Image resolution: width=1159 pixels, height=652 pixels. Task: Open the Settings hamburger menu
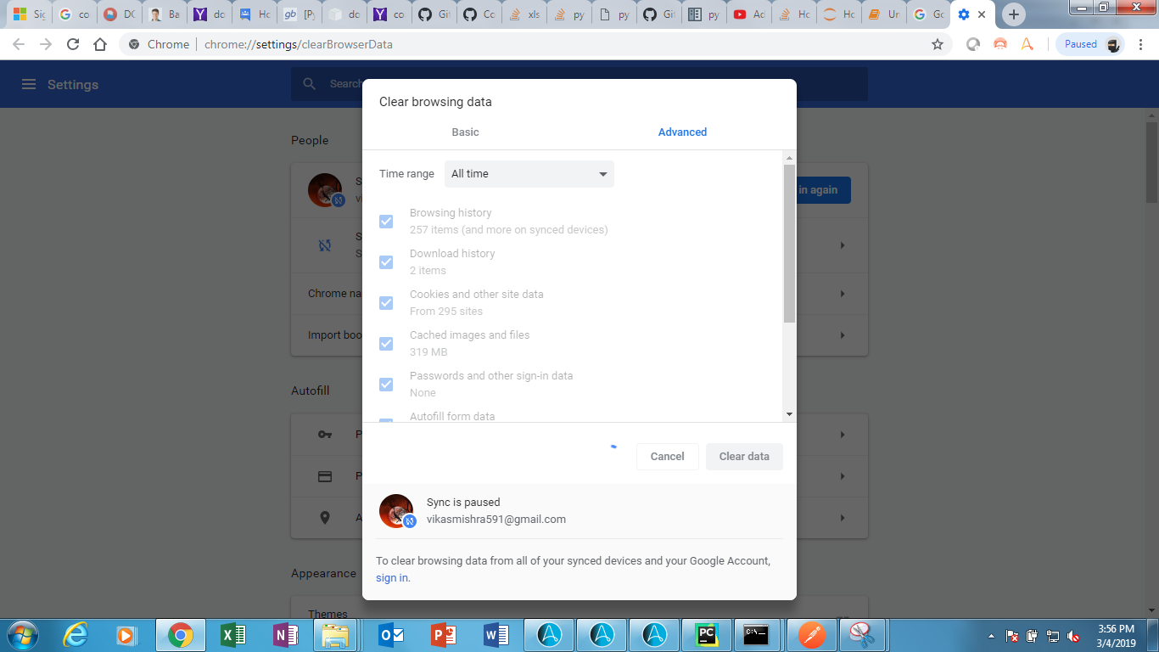click(x=29, y=84)
